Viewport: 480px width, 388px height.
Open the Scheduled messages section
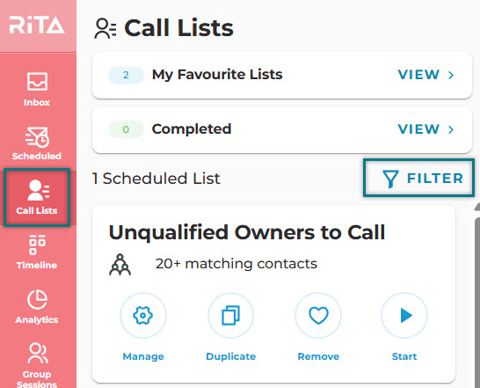pyautogui.click(x=37, y=143)
